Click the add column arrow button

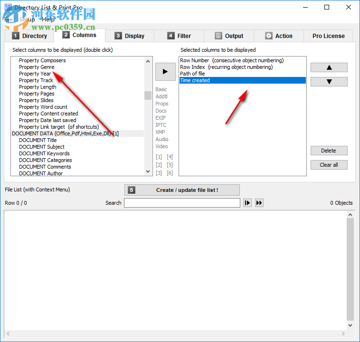coord(165,71)
